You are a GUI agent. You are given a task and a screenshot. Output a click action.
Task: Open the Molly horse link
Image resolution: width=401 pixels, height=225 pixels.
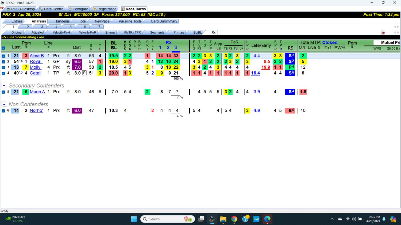(35, 67)
